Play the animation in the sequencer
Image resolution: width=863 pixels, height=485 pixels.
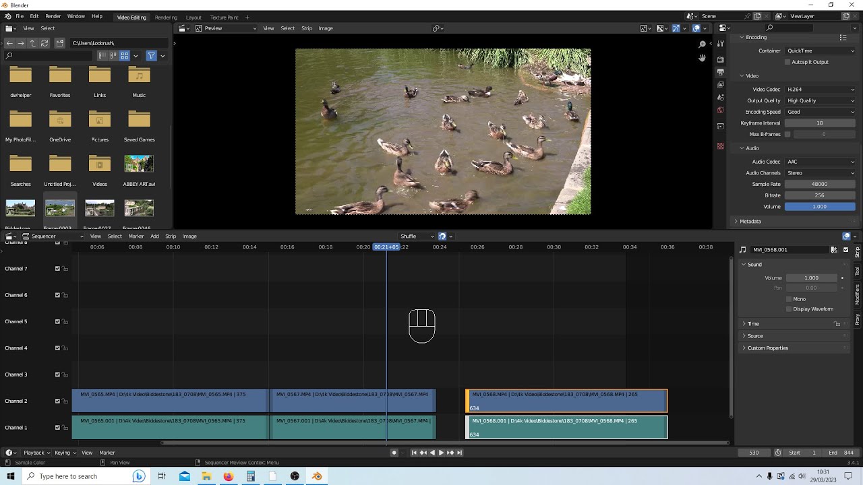point(440,452)
